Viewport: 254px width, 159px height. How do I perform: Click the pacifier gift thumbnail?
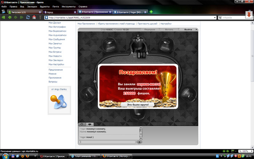click(x=59, y=102)
